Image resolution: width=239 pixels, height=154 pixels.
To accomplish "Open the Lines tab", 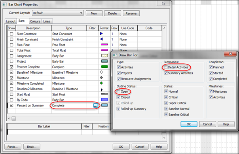I will (47, 21).
